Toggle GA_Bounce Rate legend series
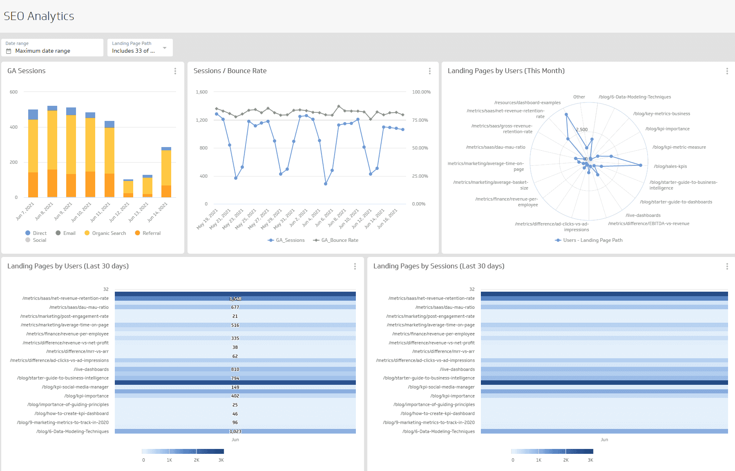 coord(336,240)
